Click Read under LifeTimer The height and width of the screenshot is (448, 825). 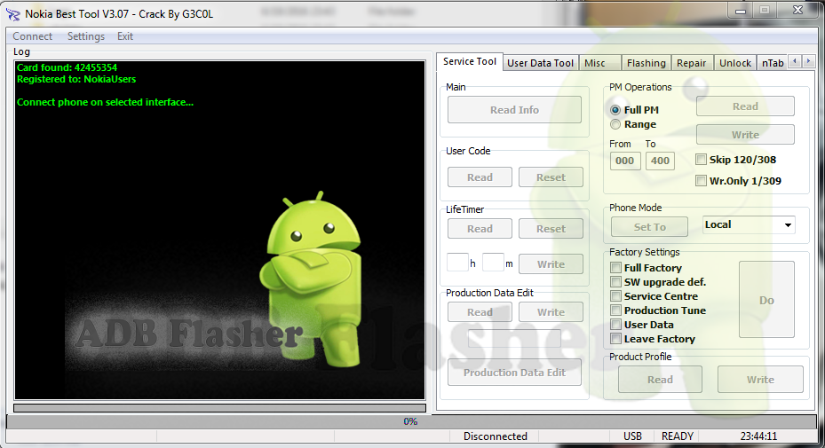[480, 229]
